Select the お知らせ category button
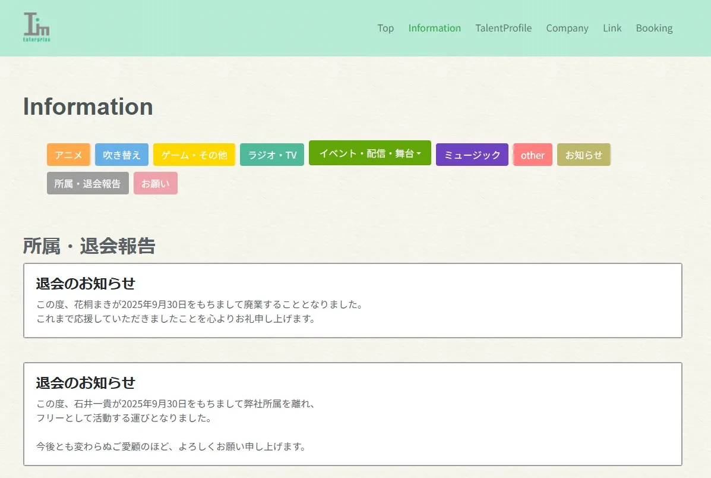This screenshot has height=478, width=711. (x=583, y=155)
